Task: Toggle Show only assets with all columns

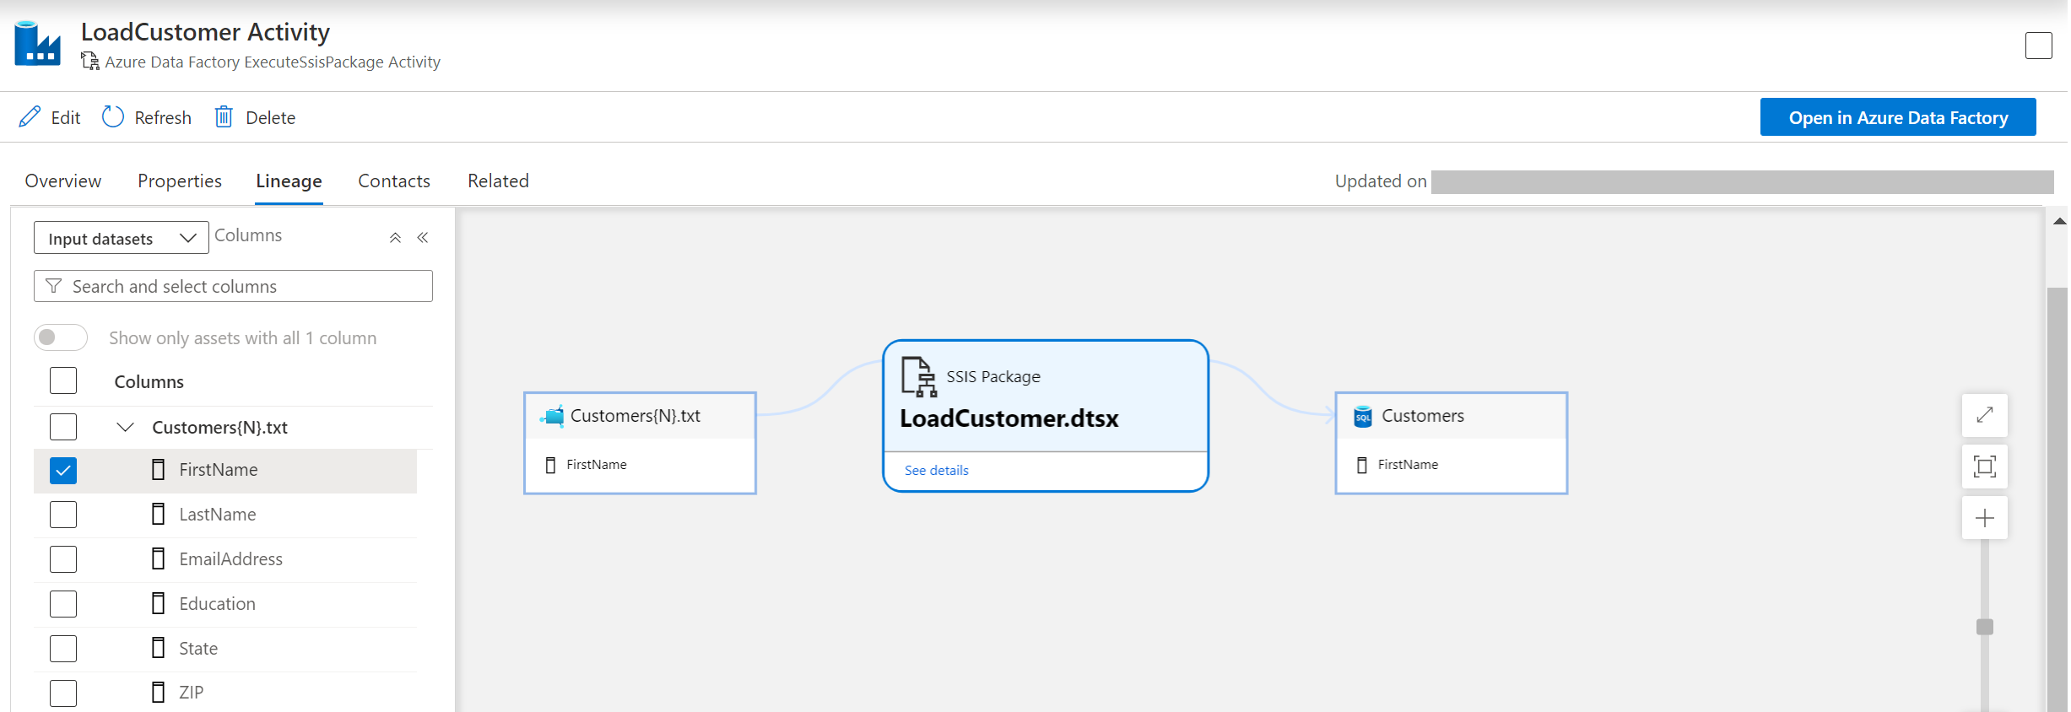Action: [61, 337]
